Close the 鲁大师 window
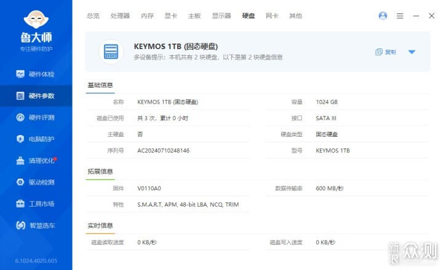 pyautogui.click(x=431, y=16)
